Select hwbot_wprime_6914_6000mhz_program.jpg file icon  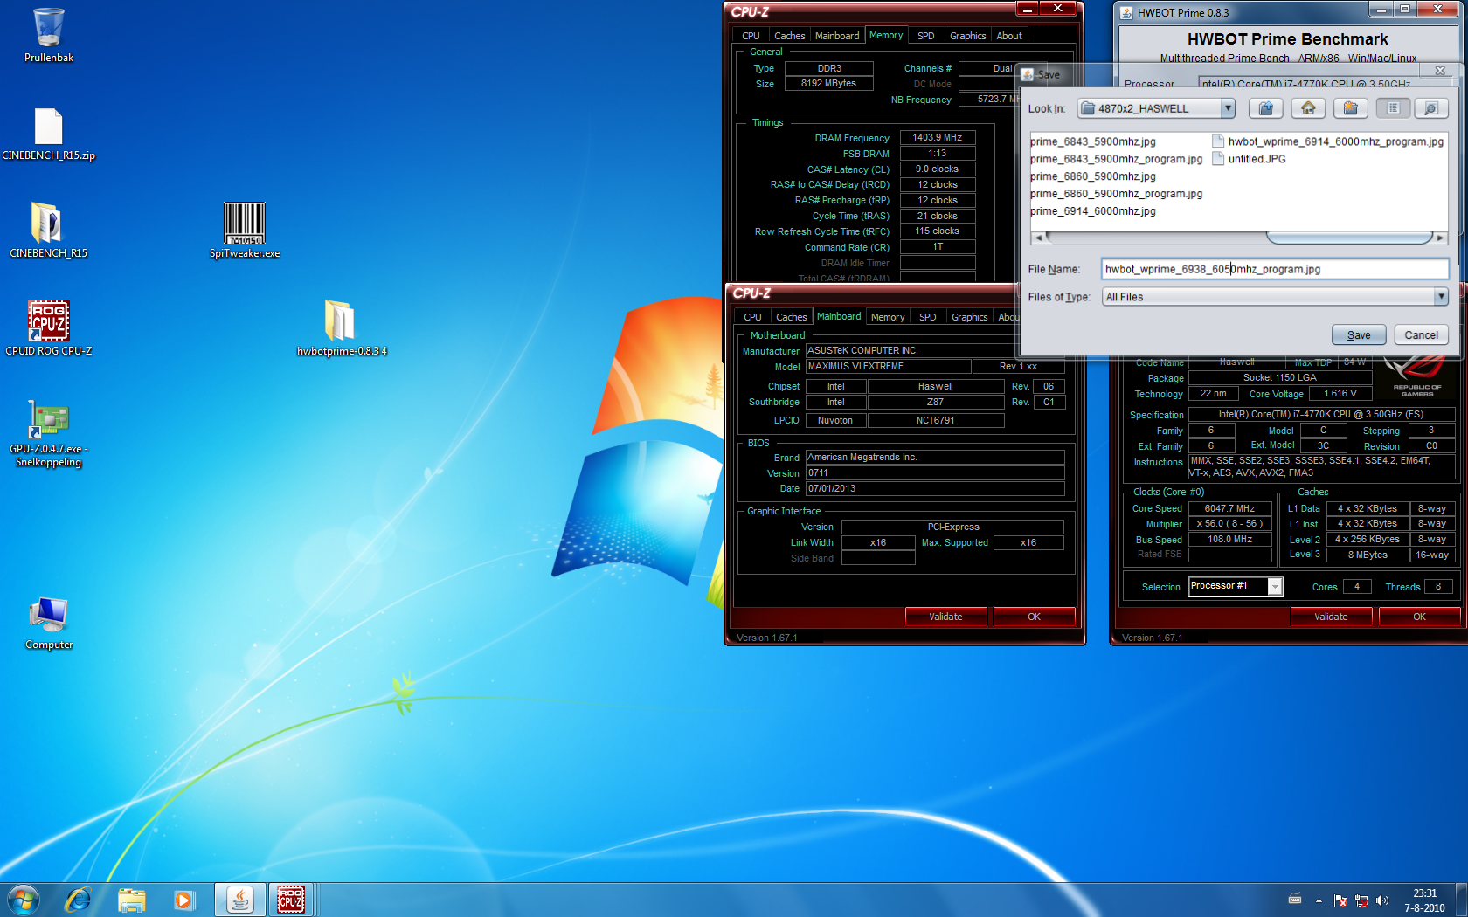pos(1218,141)
